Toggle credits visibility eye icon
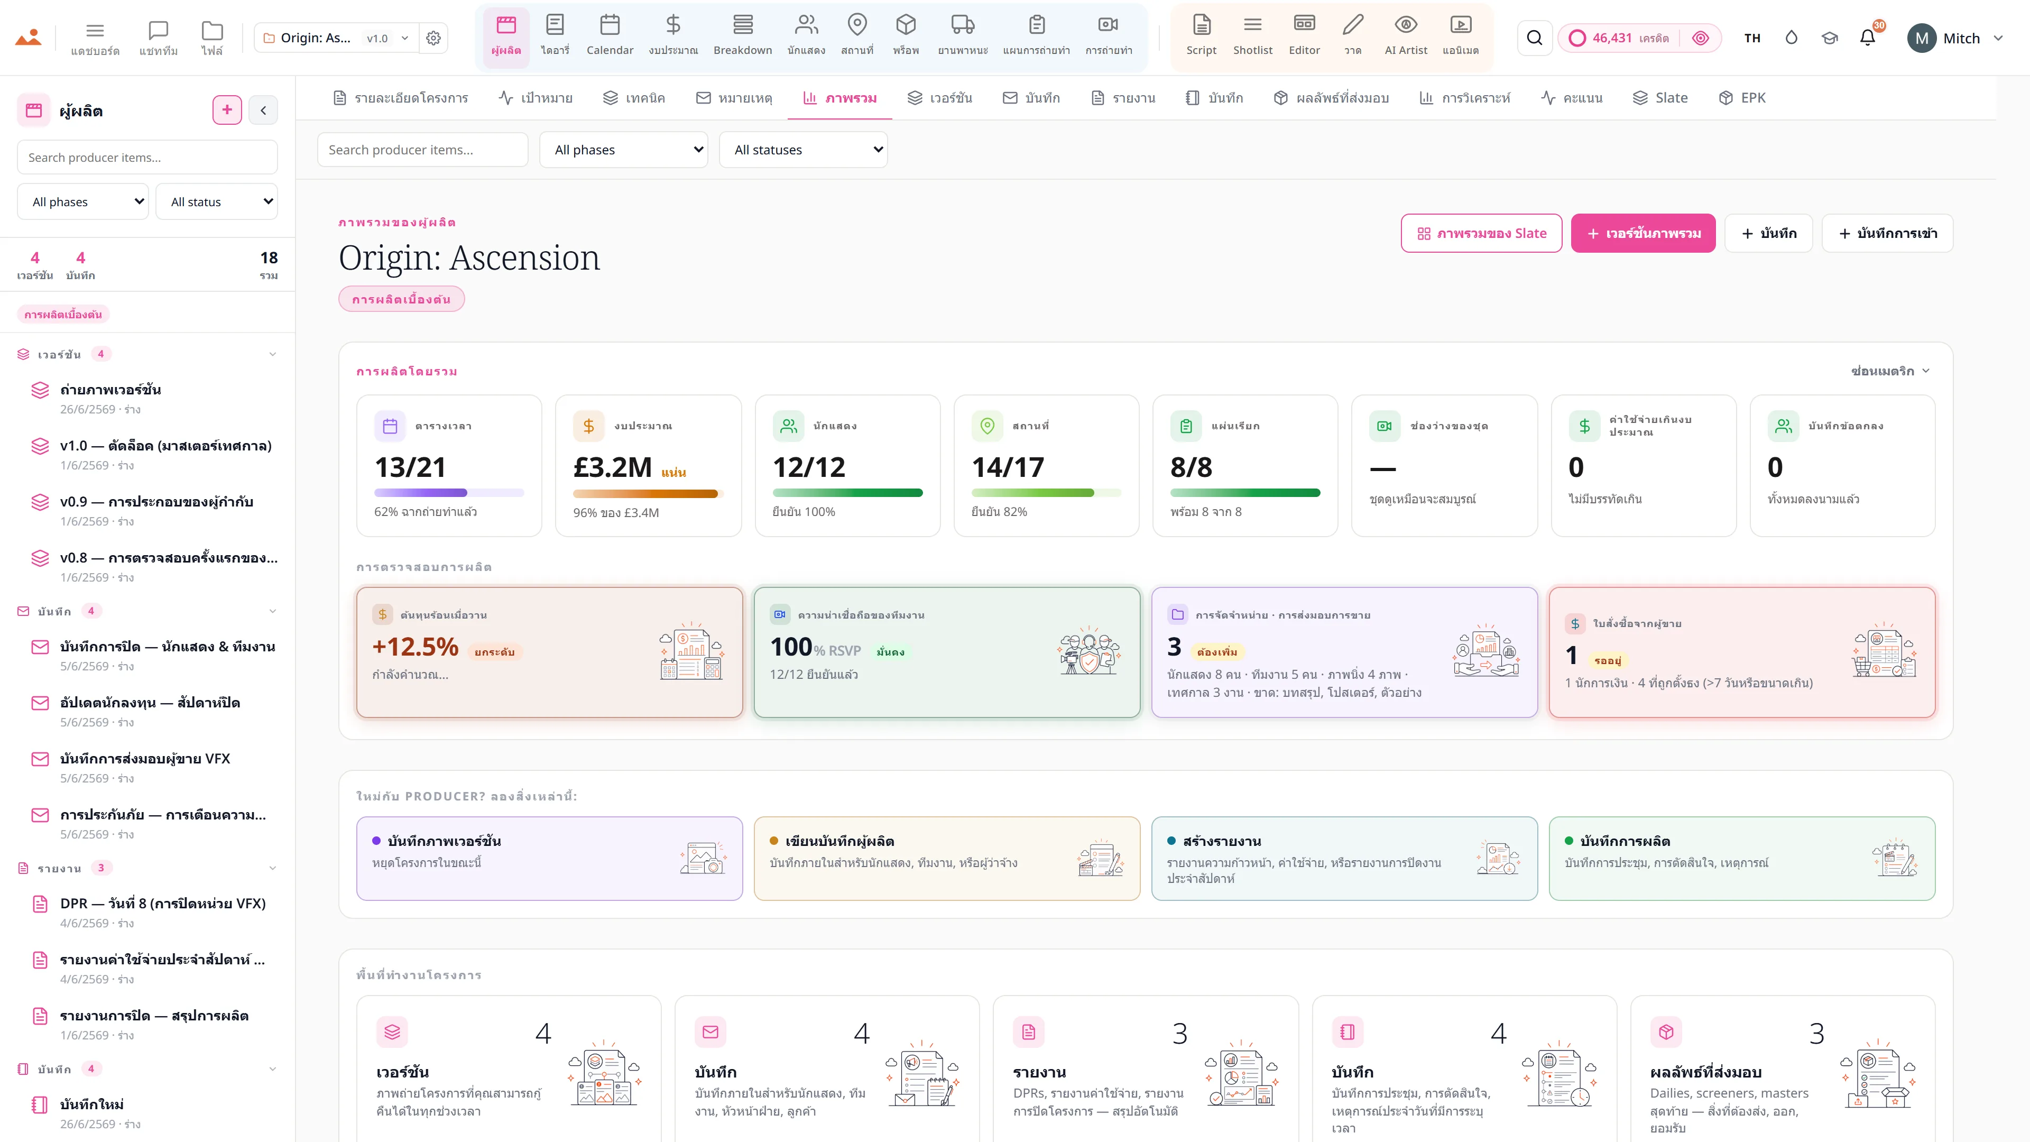The width and height of the screenshot is (2030, 1142). 1700,38
